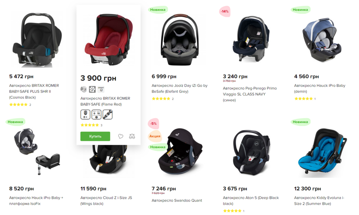The width and height of the screenshot is (359, 215).
Task: Click the Акция promo badge
Action: coord(155,136)
